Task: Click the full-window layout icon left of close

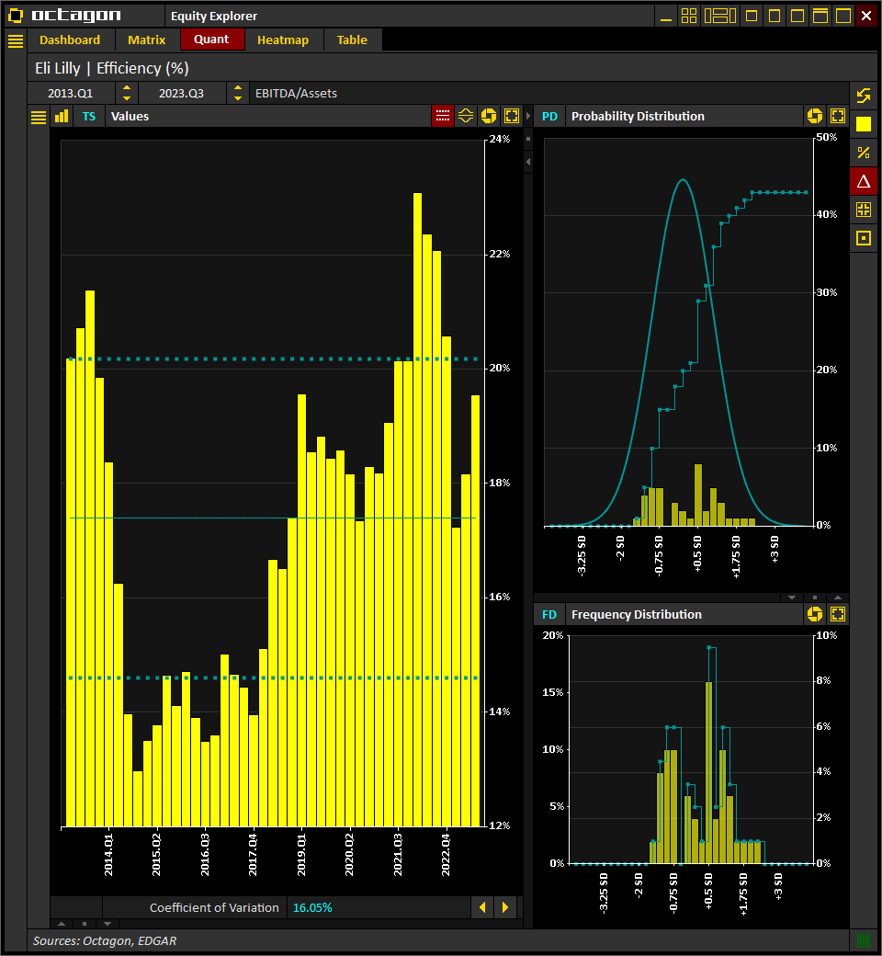Action: coord(843,16)
